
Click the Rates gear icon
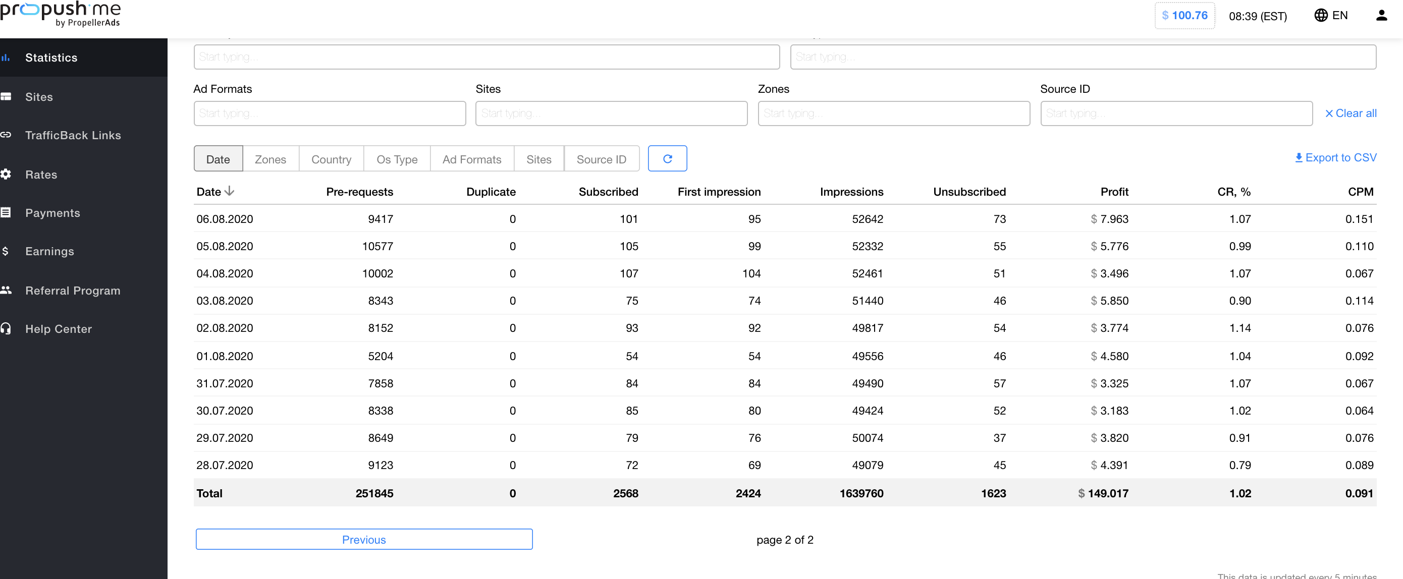pos(6,174)
